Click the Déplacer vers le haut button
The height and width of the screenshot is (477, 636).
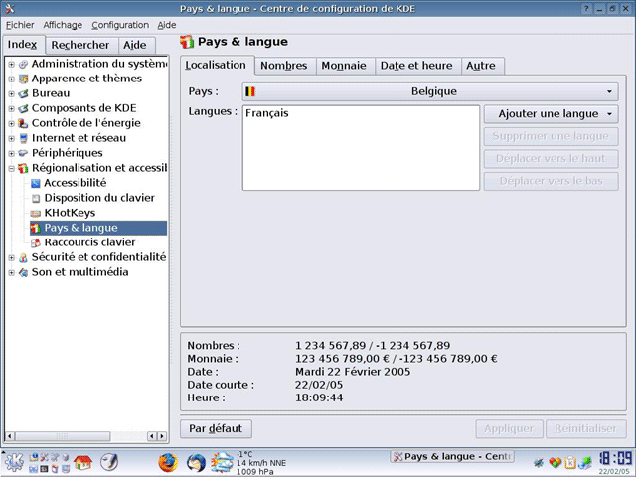551,159
